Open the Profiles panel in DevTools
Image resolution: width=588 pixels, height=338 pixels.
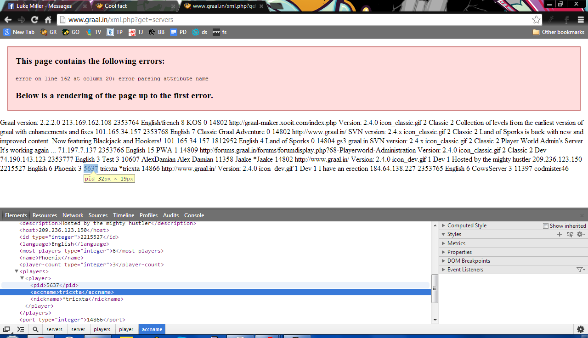[x=148, y=215]
